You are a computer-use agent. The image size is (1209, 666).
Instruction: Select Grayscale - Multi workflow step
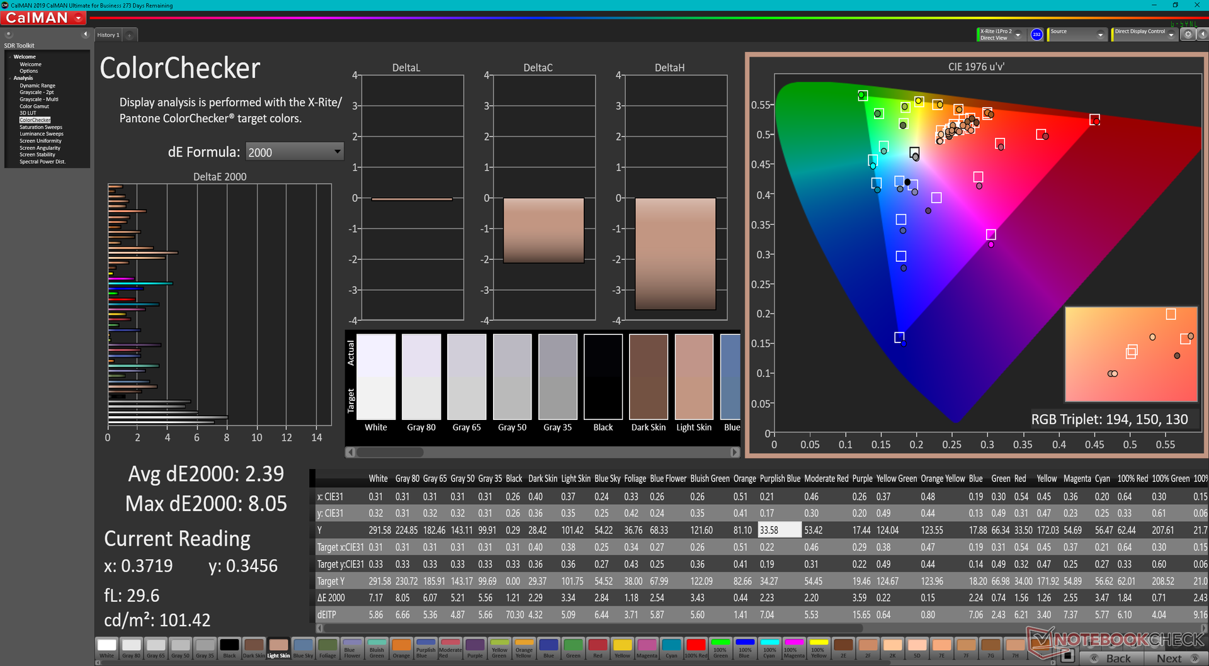point(38,99)
